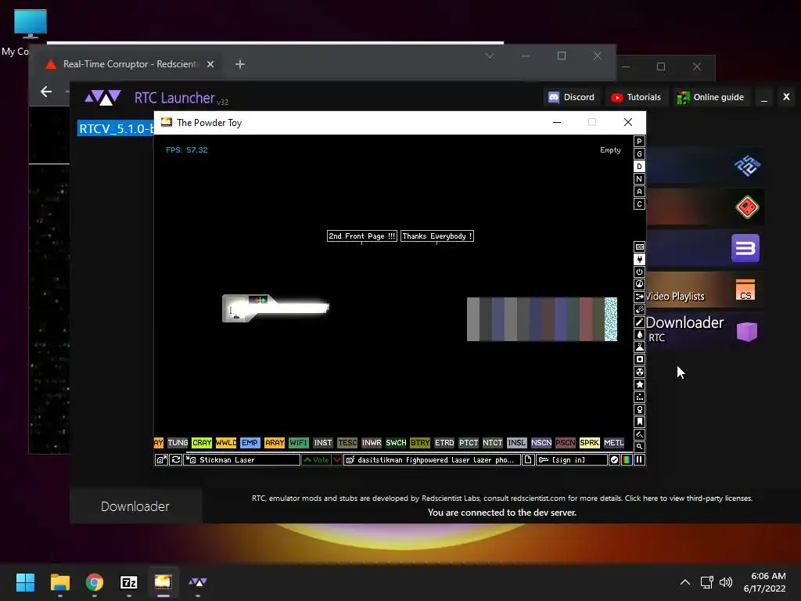Choose the SWCH element
This screenshot has height=601, width=801.
(396, 443)
